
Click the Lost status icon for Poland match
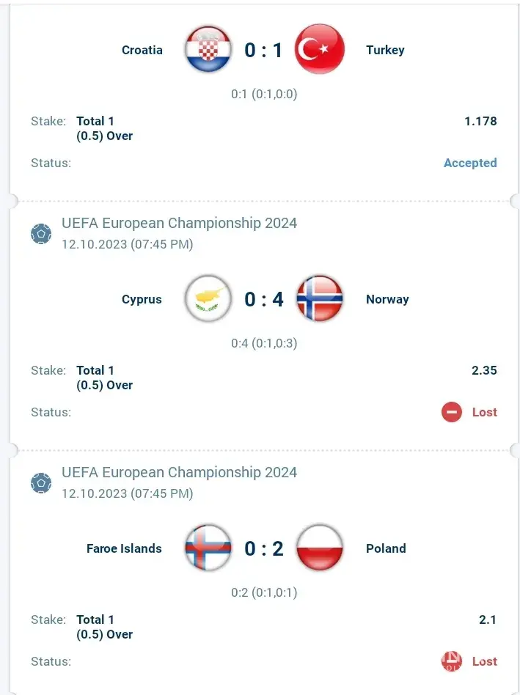click(452, 661)
